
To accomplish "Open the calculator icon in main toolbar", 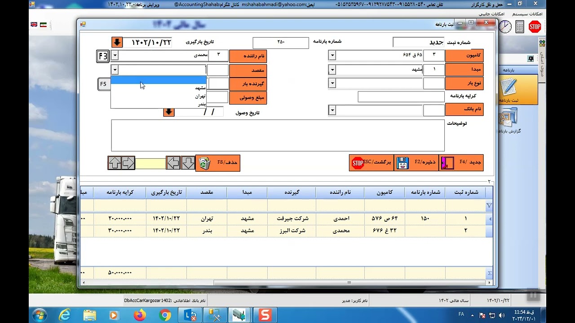I will click(x=520, y=27).
